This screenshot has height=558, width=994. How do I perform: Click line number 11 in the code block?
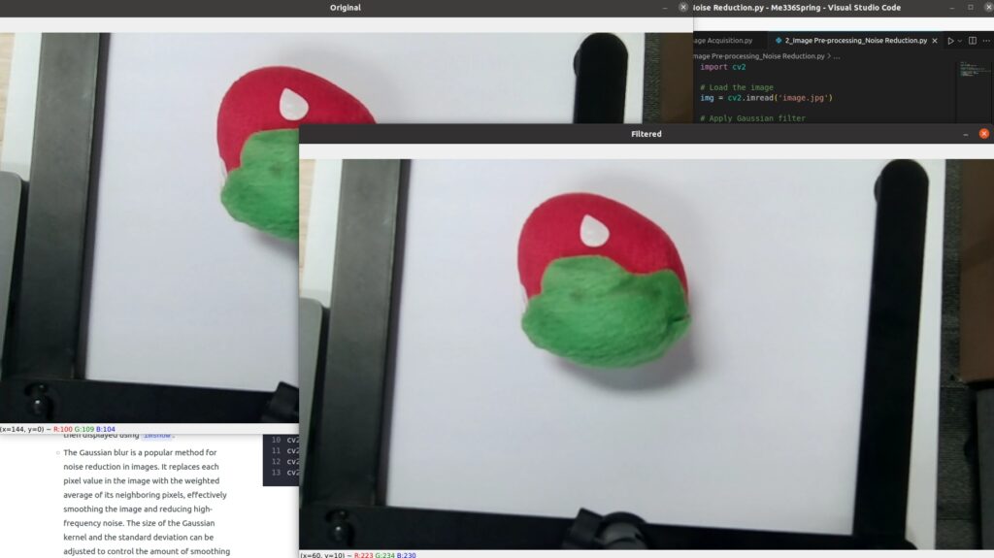pos(276,451)
